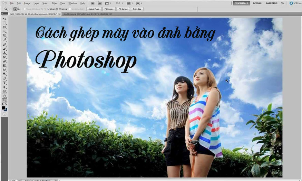Open the Image menu
302x181 pixels.
27,3
